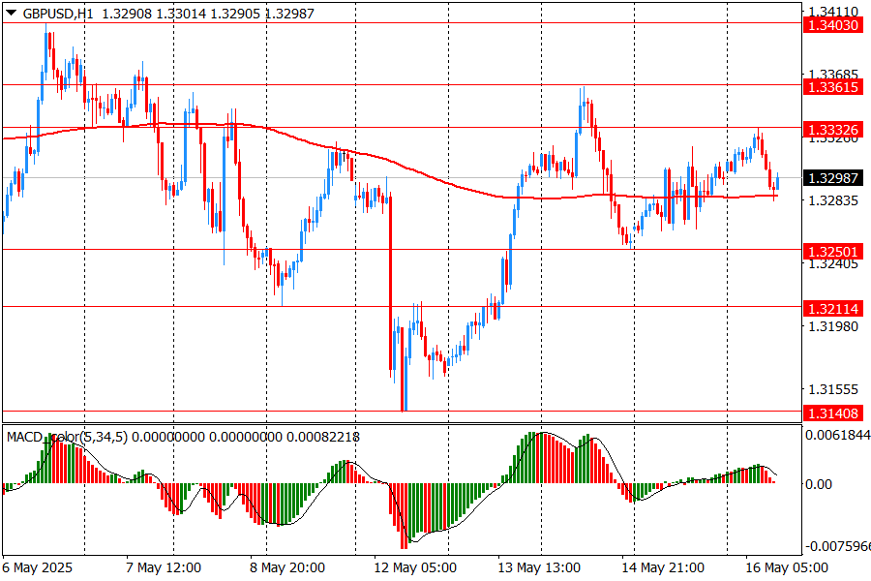Select the 8 May 20:00 time label
Viewport: 871px width, 581px height.
coord(287,567)
